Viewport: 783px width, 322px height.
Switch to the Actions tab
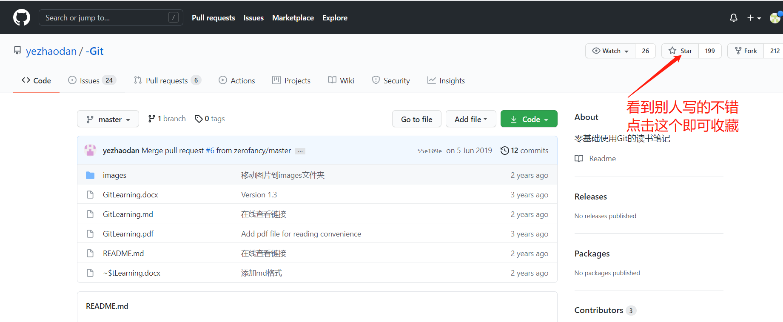[237, 80]
